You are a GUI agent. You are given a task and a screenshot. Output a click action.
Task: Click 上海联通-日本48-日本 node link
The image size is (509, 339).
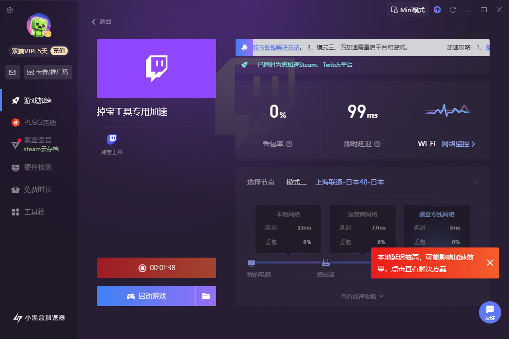tap(350, 182)
